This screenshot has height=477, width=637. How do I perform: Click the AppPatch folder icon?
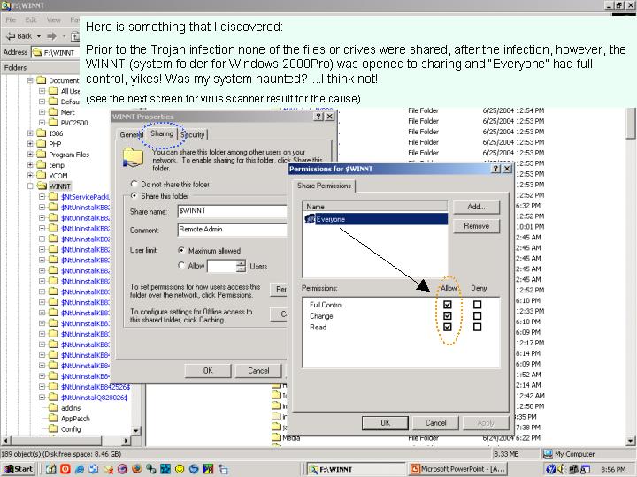click(x=53, y=418)
